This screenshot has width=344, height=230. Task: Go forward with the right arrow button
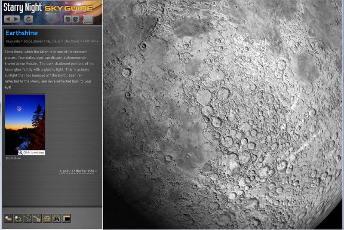tap(16, 19)
